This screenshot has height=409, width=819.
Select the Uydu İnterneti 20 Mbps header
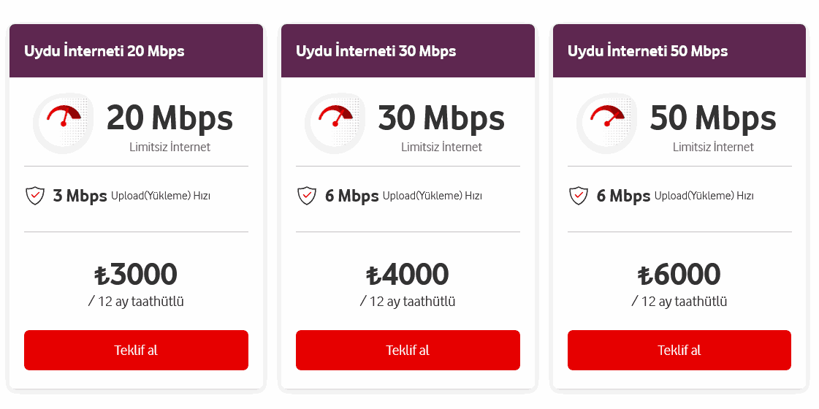136,50
